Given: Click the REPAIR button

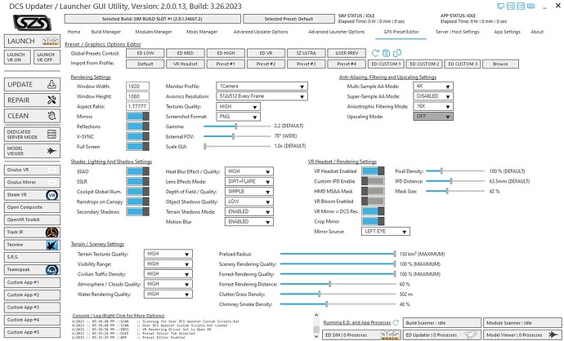Looking at the screenshot, I should click(32, 100).
